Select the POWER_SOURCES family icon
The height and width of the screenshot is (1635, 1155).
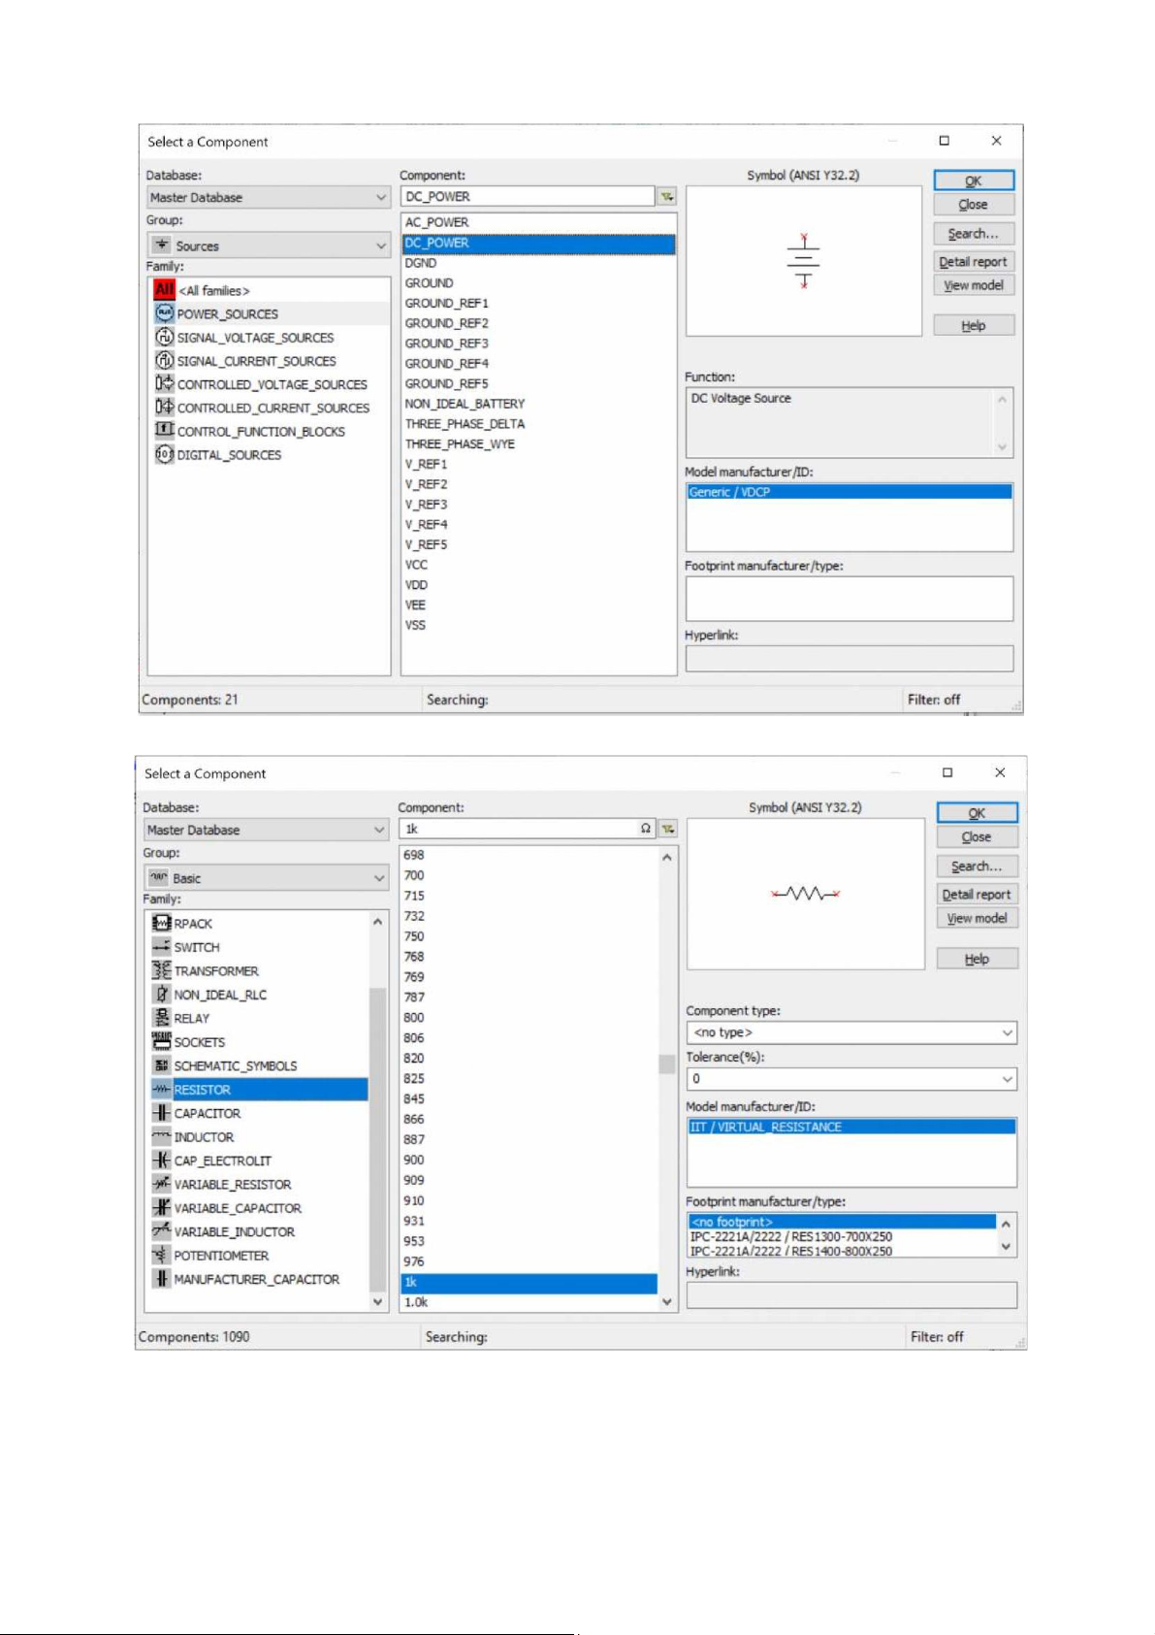(164, 313)
